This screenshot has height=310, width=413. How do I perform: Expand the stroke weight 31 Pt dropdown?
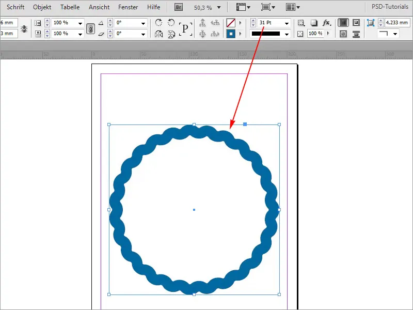tap(286, 23)
